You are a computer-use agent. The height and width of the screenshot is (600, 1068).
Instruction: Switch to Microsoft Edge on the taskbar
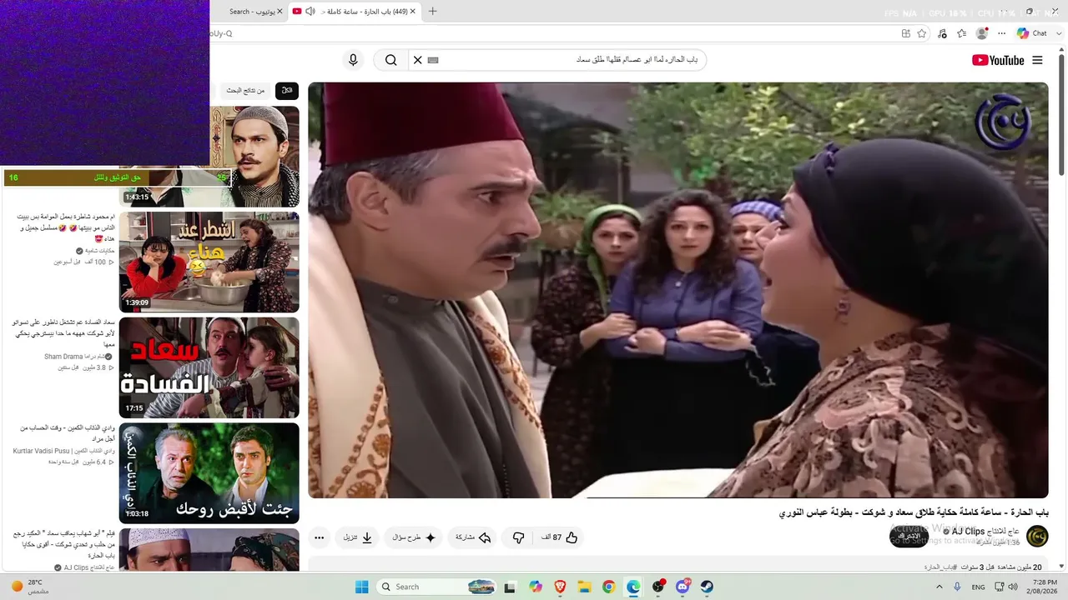click(x=633, y=587)
